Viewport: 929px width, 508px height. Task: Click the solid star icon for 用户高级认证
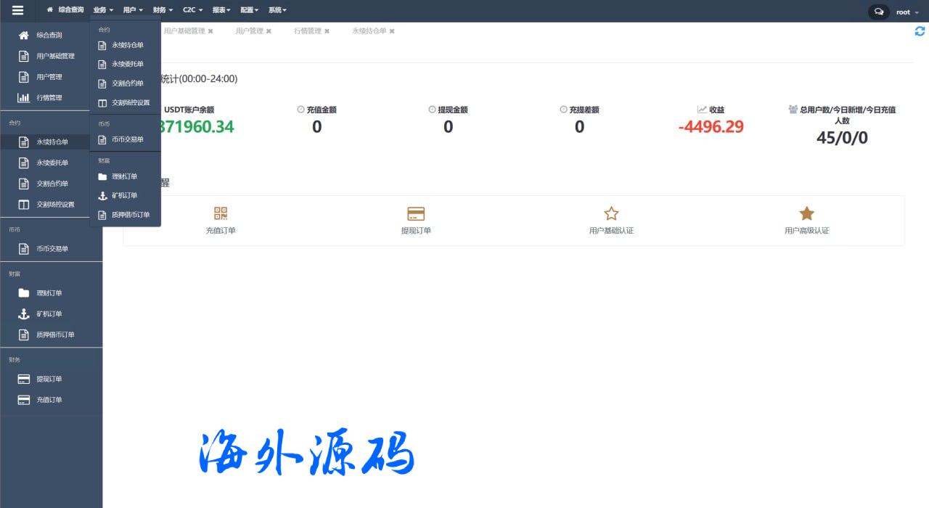click(806, 213)
